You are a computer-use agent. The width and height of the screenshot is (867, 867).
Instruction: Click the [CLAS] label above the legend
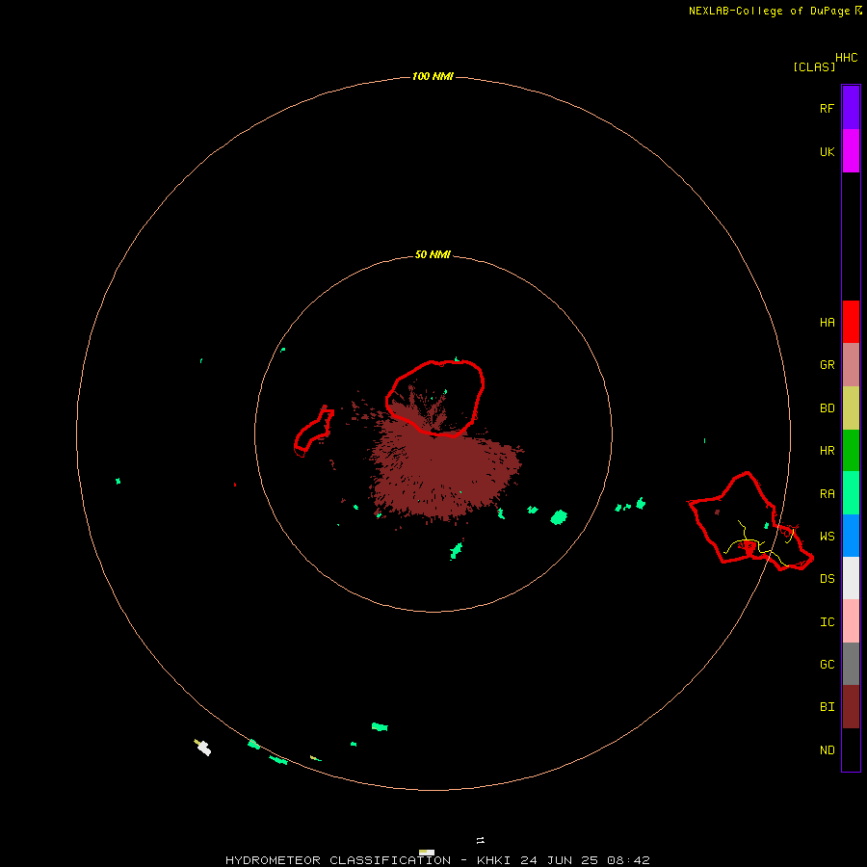coord(813,66)
